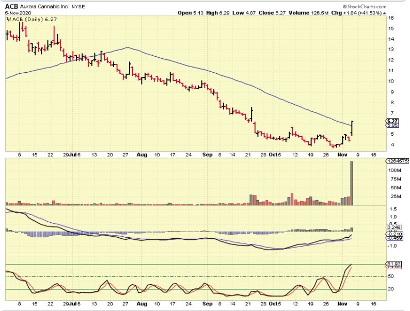Click the Aurora Cannabis Inc. company name
The image size is (410, 311).
click(45, 7)
